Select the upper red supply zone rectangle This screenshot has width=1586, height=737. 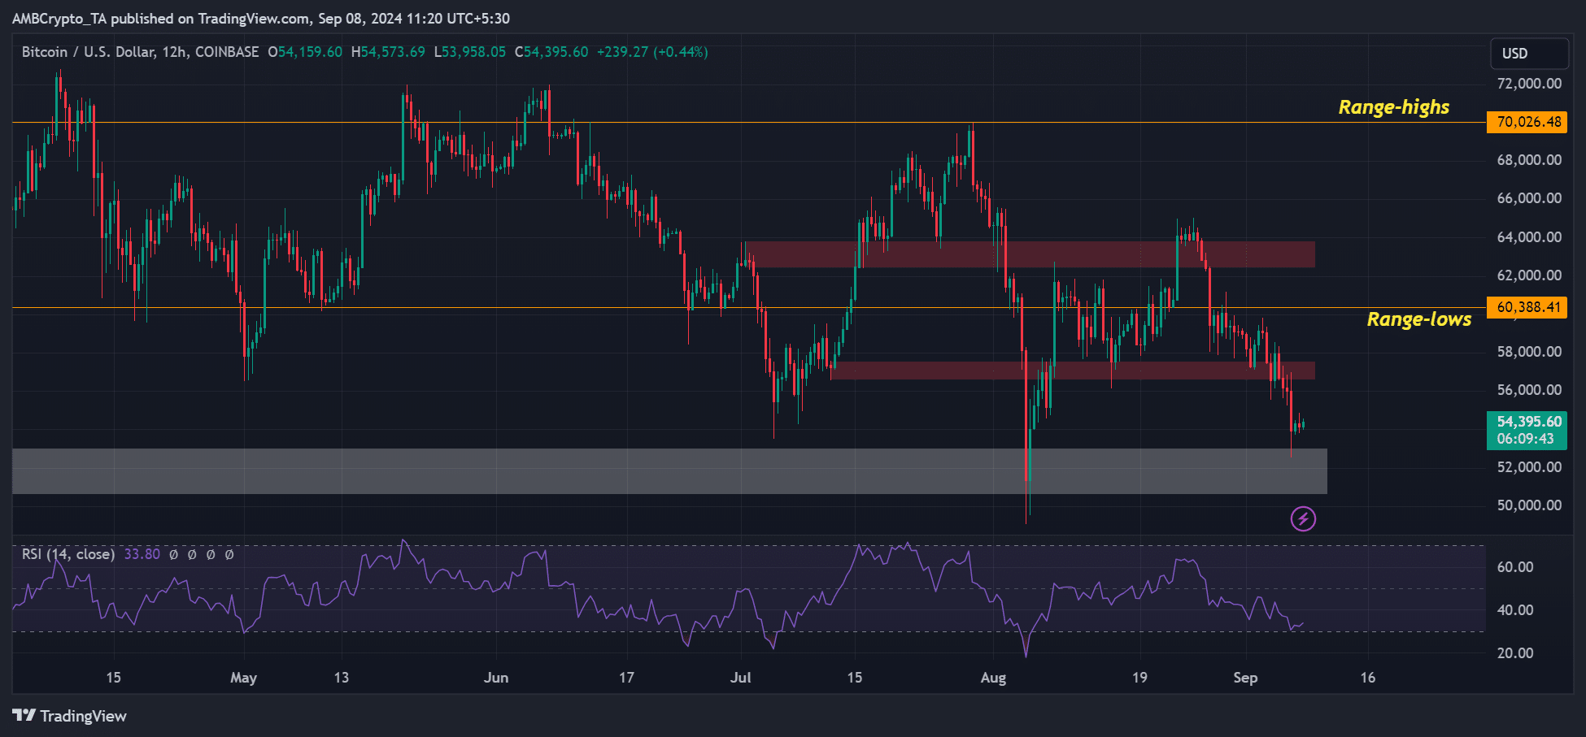coord(1030,254)
